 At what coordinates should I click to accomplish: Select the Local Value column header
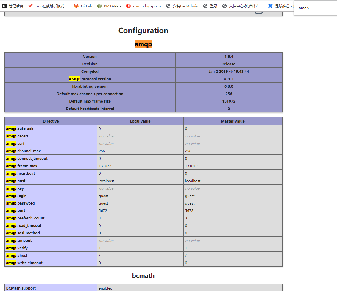point(140,121)
